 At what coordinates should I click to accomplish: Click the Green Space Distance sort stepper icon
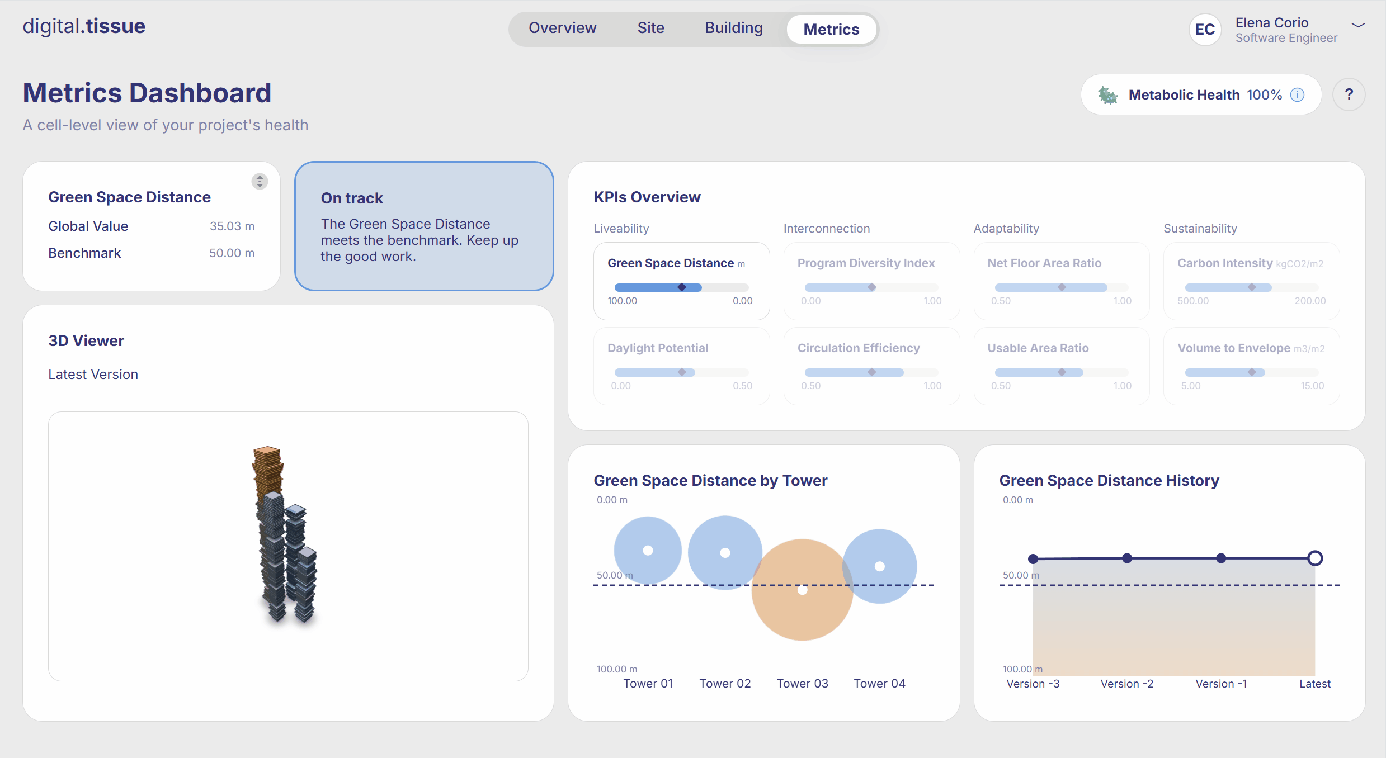tap(260, 182)
